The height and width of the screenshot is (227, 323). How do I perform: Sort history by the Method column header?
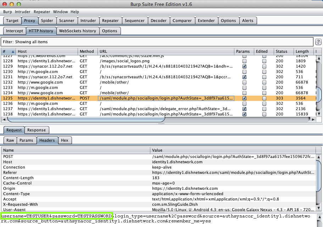click(87, 52)
